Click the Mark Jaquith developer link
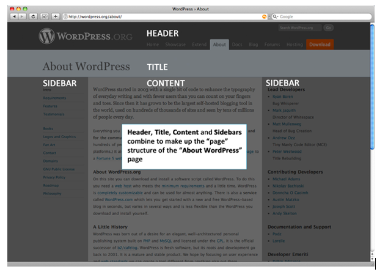 pyautogui.click(x=284, y=110)
